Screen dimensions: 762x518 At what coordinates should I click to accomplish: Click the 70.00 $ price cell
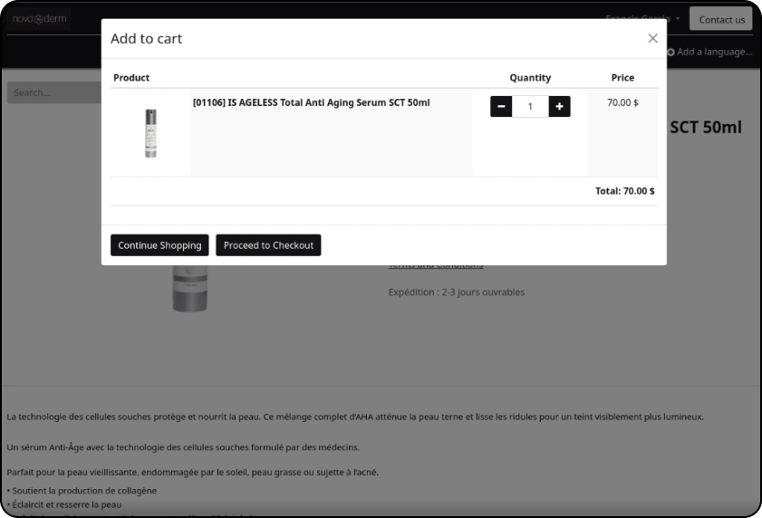[x=622, y=102]
